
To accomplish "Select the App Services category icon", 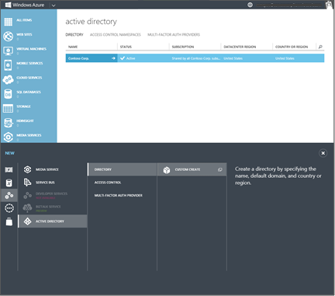I will pyautogui.click(x=9, y=195).
